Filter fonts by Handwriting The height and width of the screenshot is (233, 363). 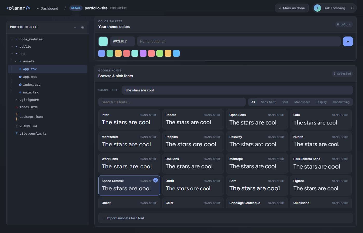pyautogui.click(x=341, y=102)
